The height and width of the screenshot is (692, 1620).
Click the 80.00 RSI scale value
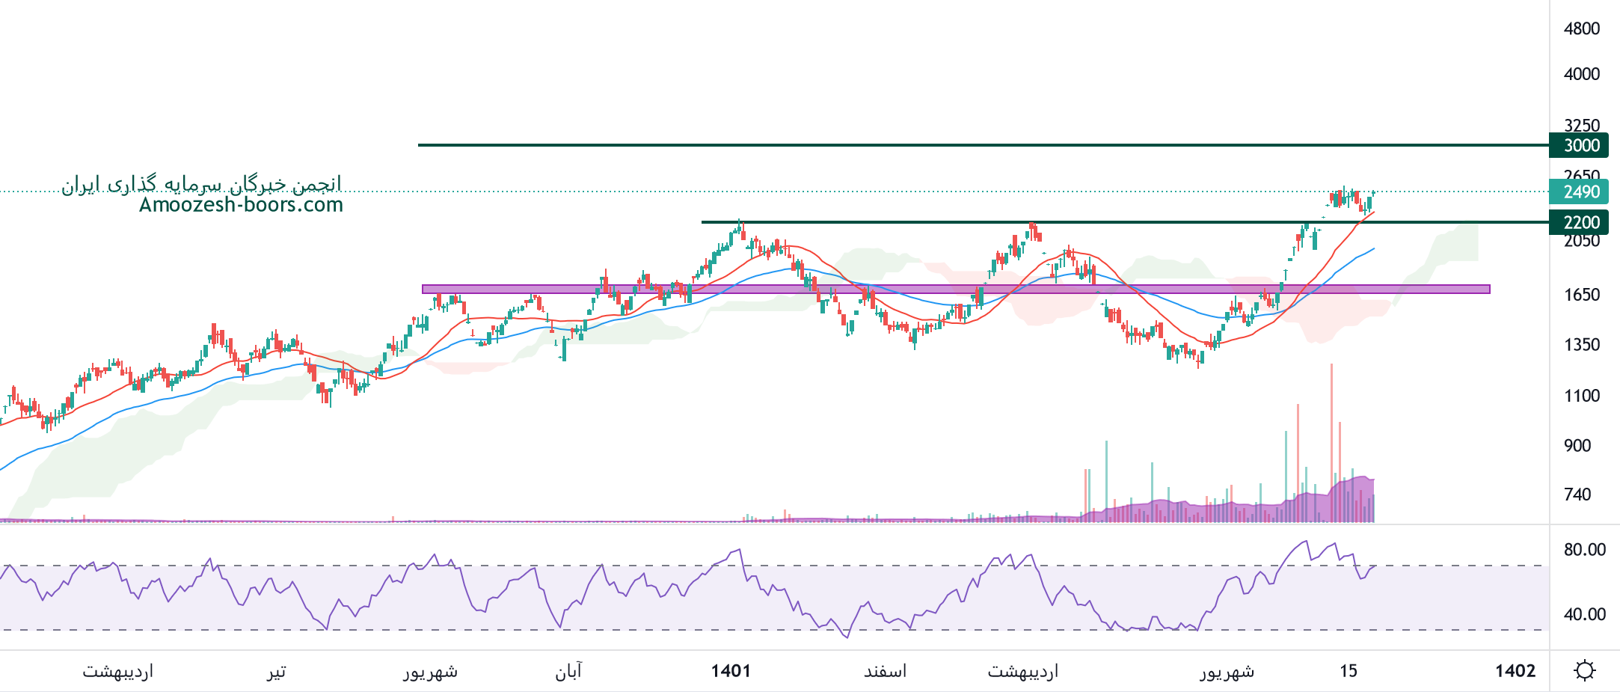pyautogui.click(x=1584, y=550)
